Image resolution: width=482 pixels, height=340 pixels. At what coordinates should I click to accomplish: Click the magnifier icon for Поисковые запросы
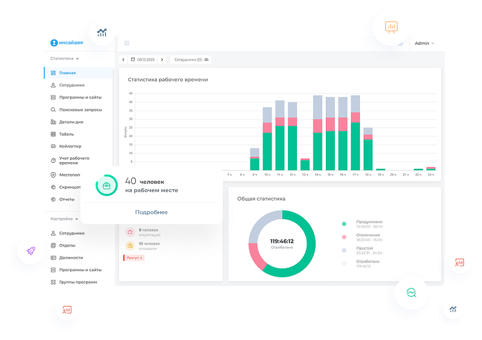tap(53, 109)
